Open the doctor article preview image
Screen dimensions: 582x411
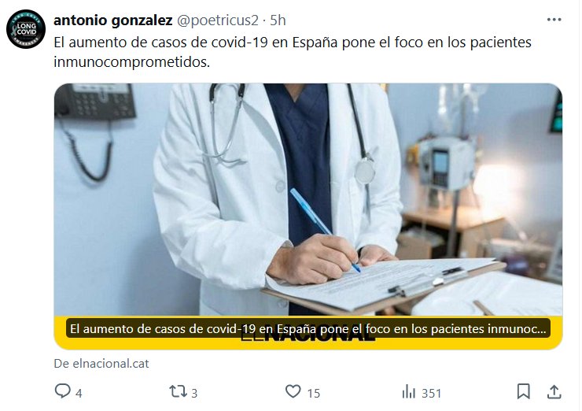tap(308, 199)
